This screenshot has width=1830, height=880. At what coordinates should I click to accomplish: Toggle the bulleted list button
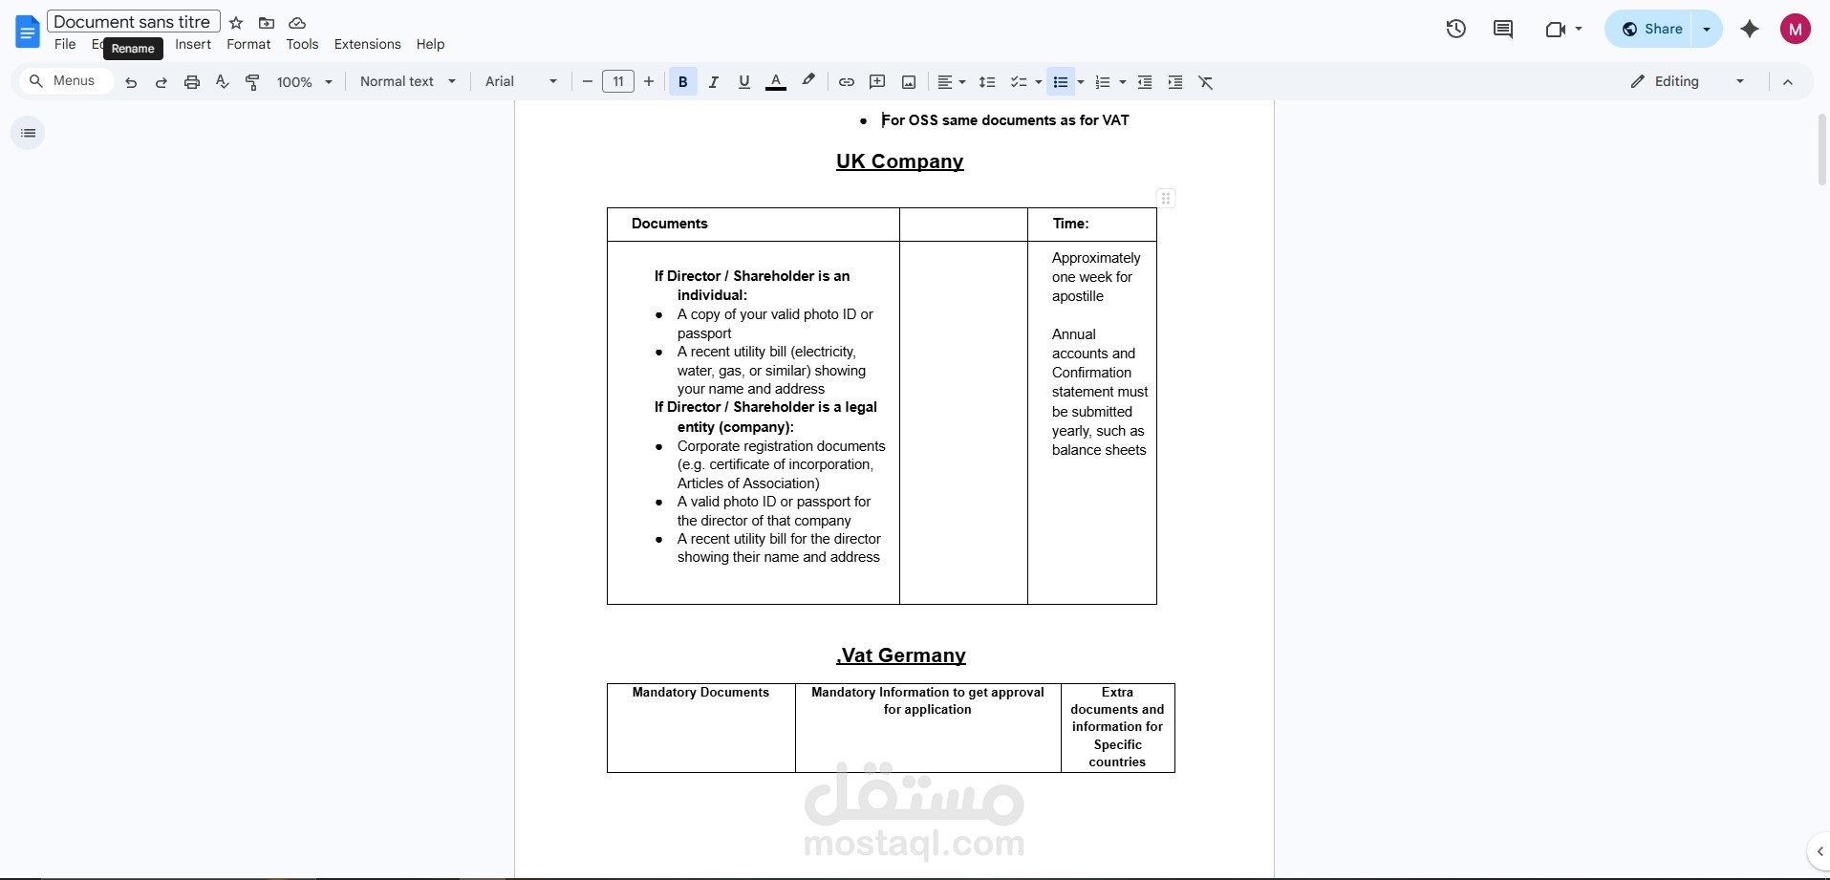[x=1061, y=82]
